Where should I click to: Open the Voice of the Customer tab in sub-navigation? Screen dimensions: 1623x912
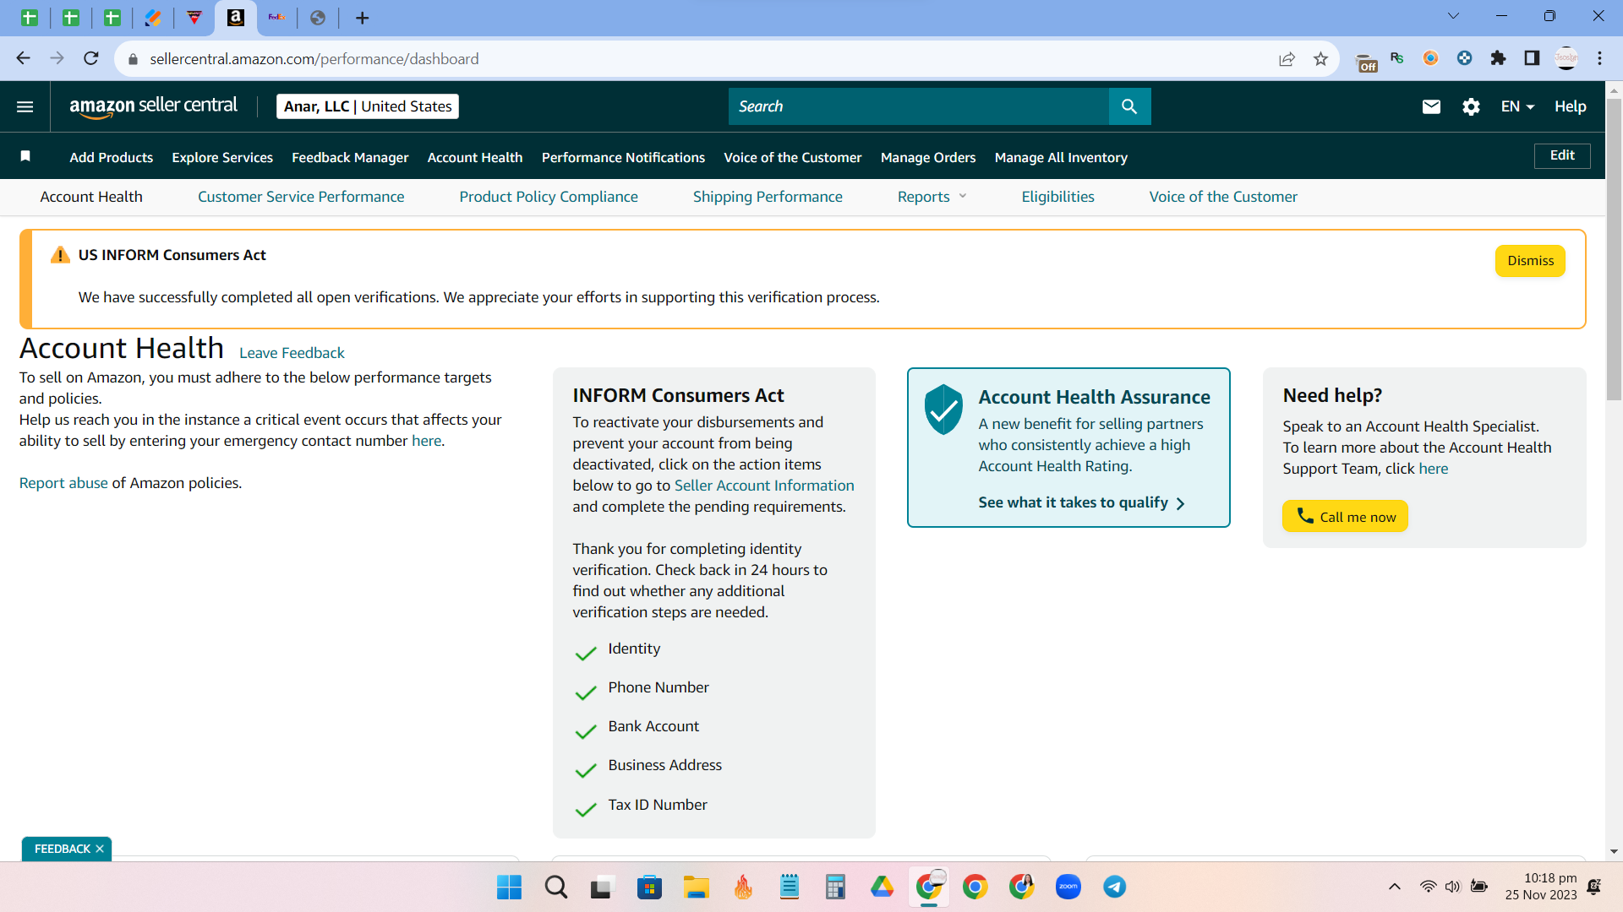point(1223,197)
